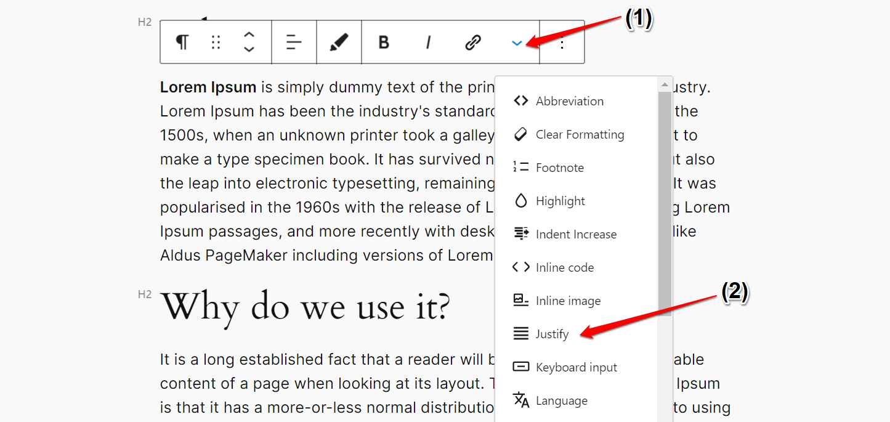
Task: Apply bold formatting with the B icon
Action: click(383, 42)
